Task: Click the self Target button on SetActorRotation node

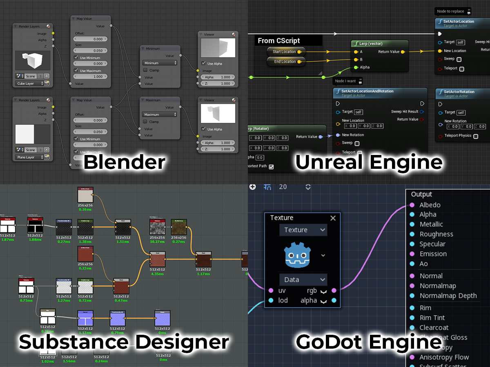Action: tap(461, 113)
